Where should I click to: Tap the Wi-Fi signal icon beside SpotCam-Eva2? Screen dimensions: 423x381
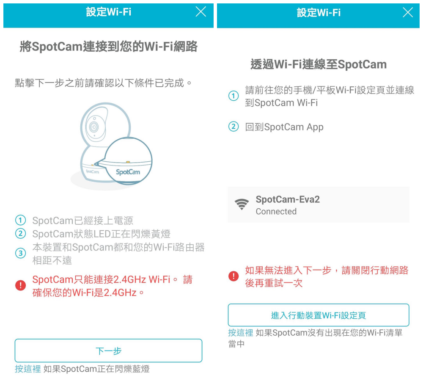click(242, 204)
